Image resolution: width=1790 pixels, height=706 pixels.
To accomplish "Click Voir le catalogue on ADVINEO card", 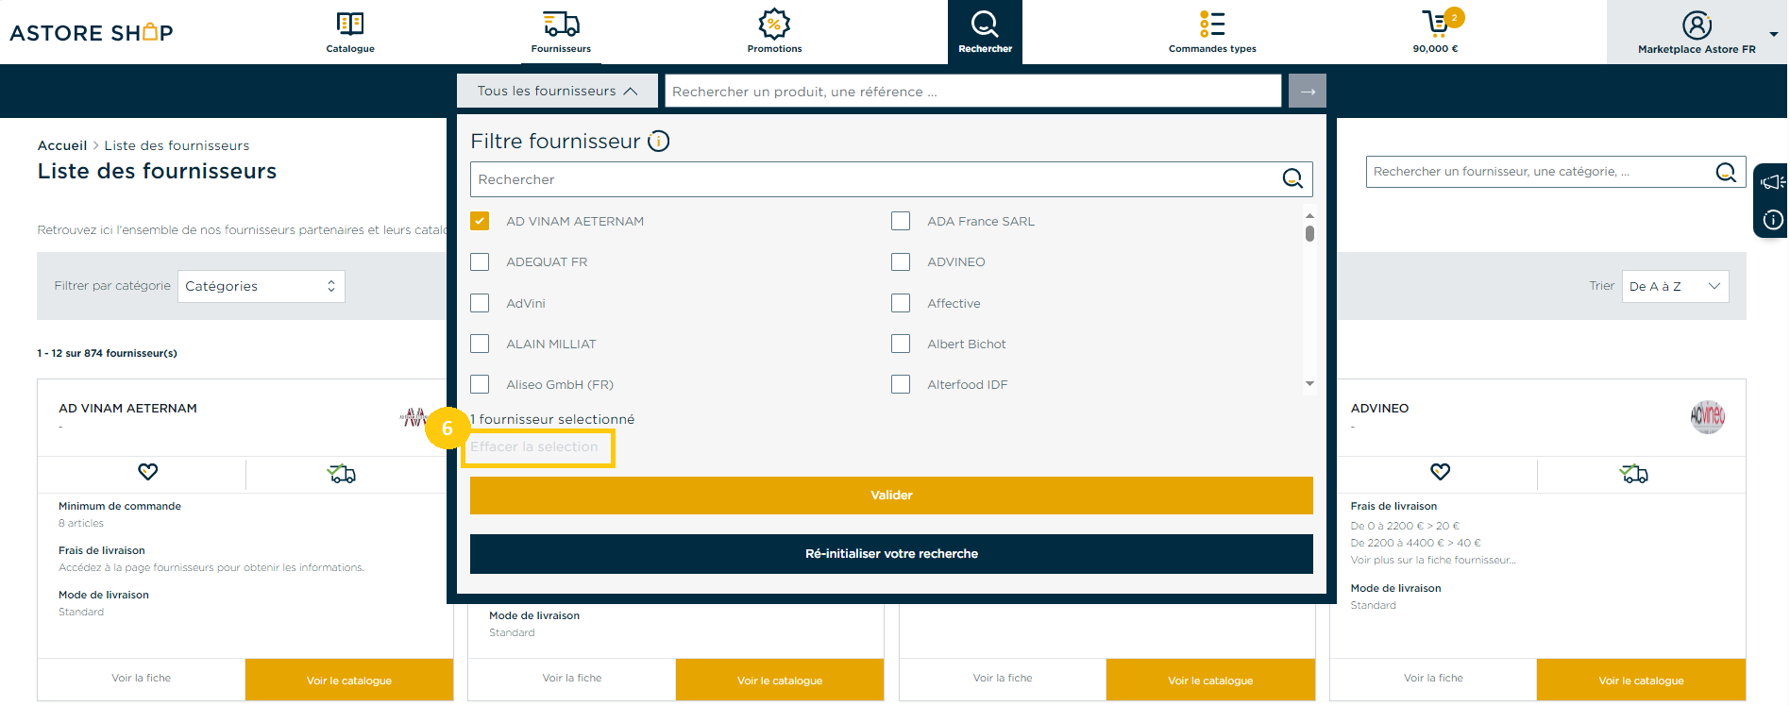I will point(1641,680).
